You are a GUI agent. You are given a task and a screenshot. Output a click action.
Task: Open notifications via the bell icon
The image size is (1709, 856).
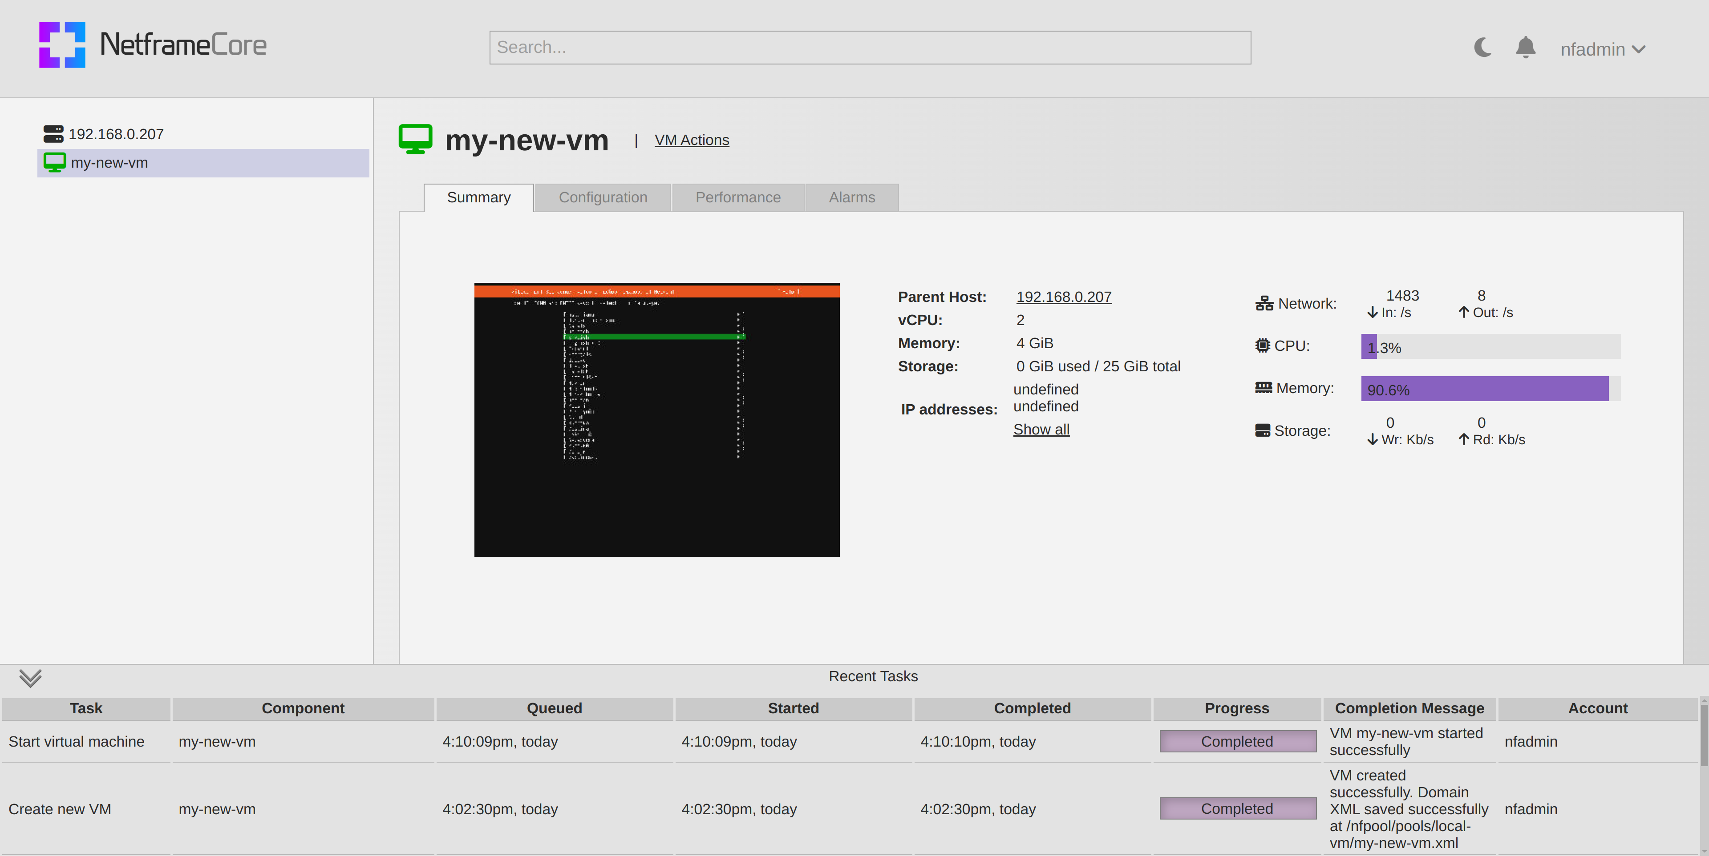(x=1525, y=48)
